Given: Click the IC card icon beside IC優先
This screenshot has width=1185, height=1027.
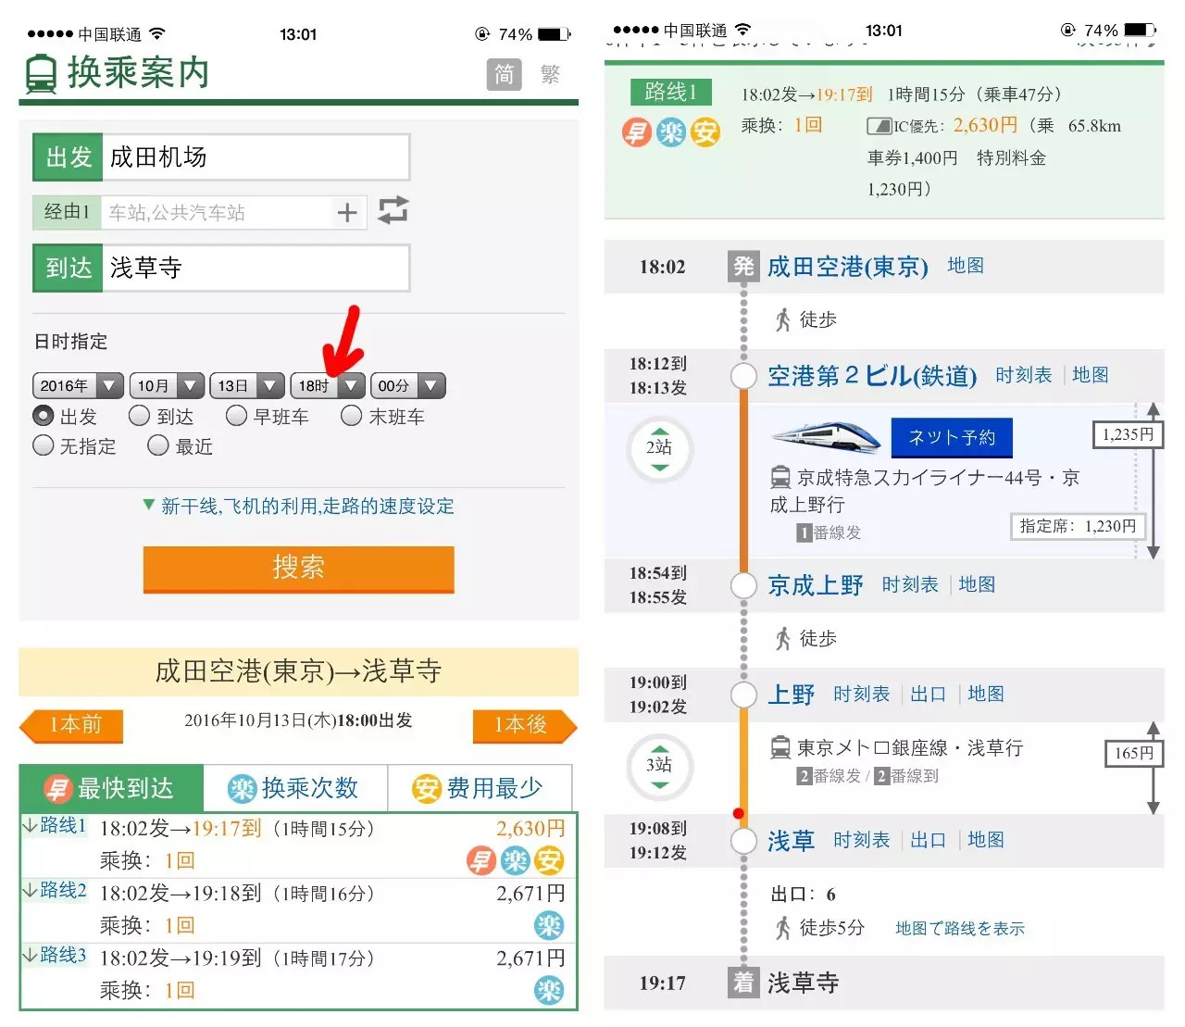Looking at the screenshot, I should (x=878, y=124).
